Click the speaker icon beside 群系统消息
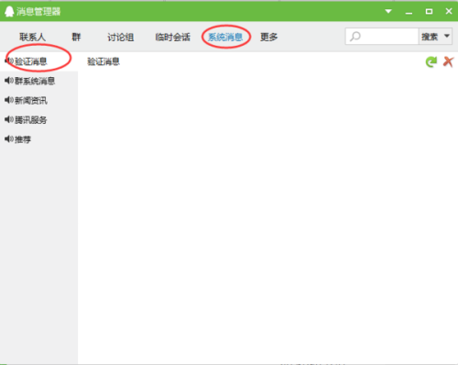This screenshot has width=458, height=365. coord(9,81)
